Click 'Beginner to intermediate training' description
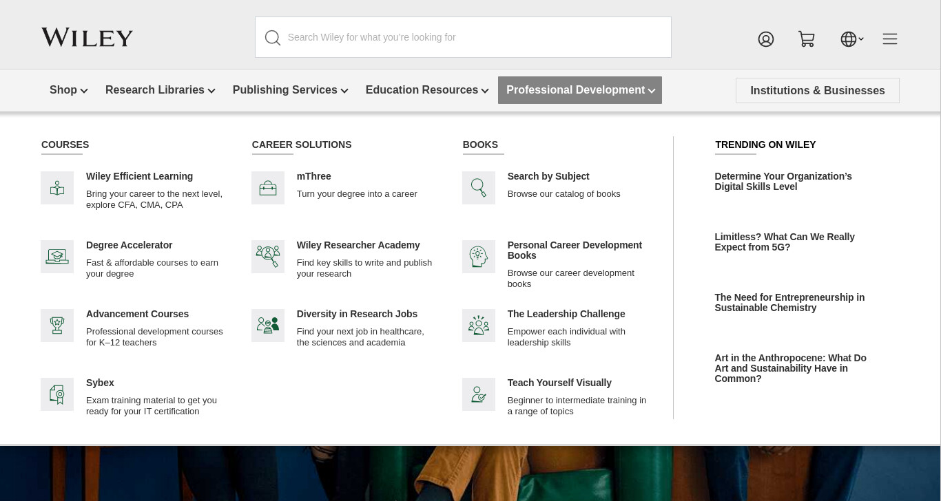Viewport: 941px width, 501px height. (x=577, y=406)
